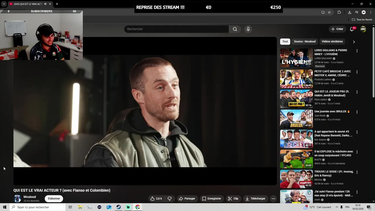Subscribe to Mouloud with S'abonner
Screen dimensions: 375x211
(54, 198)
